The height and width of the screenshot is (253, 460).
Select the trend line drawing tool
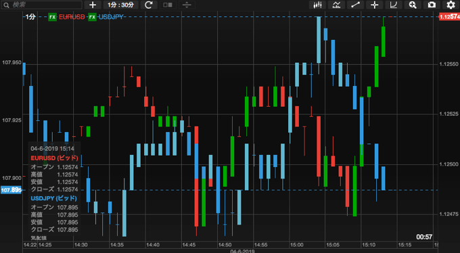[x=356, y=5]
